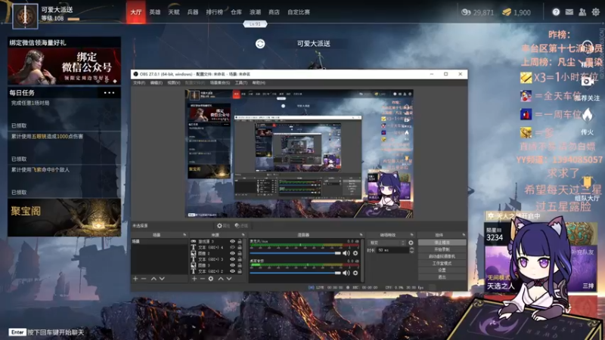
Task: Pop out the 来源 dock panel
Action: (243, 235)
